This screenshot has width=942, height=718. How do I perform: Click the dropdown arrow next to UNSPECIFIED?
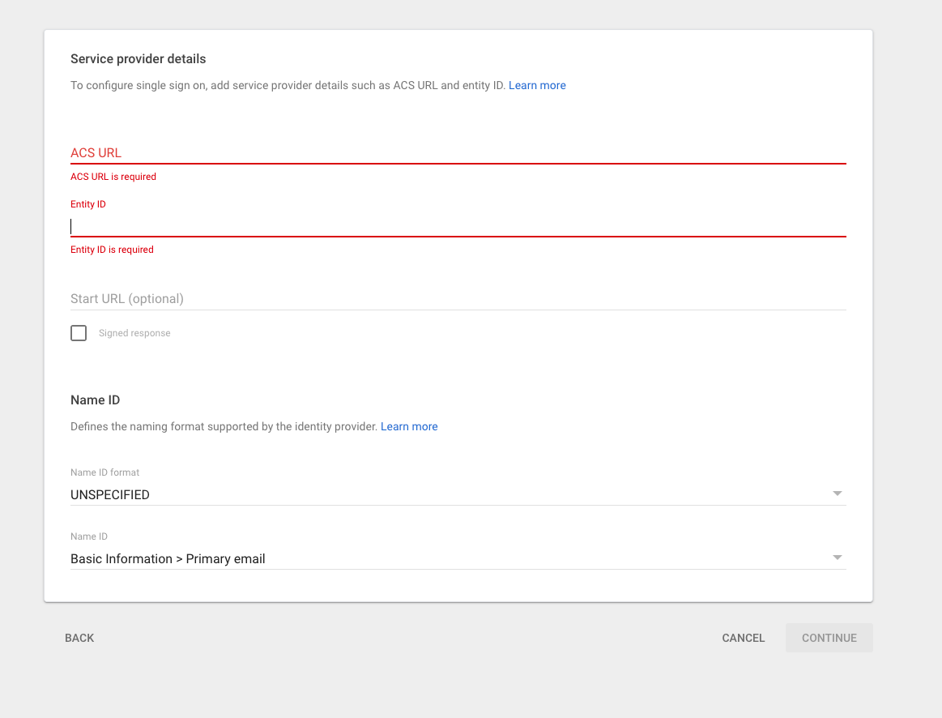[838, 493]
